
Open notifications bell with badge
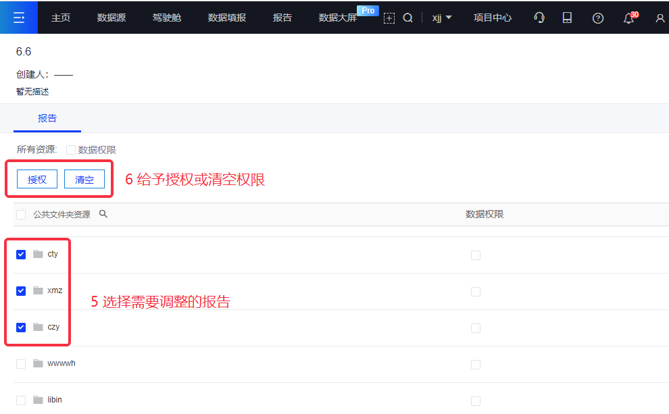[628, 18]
